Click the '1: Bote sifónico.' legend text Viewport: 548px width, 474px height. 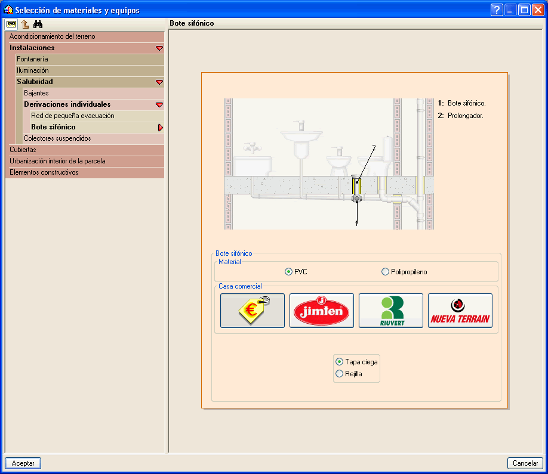tap(461, 103)
